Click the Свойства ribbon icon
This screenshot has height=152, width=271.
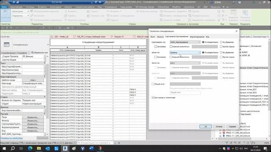(x=6, y=15)
